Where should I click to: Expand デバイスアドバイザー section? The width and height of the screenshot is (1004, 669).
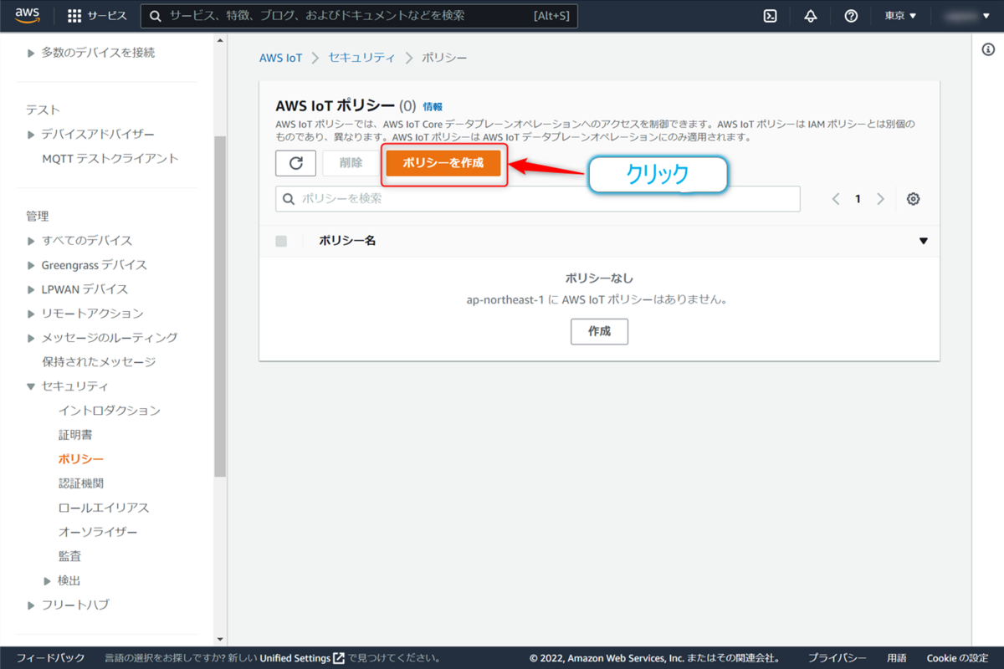31,135
